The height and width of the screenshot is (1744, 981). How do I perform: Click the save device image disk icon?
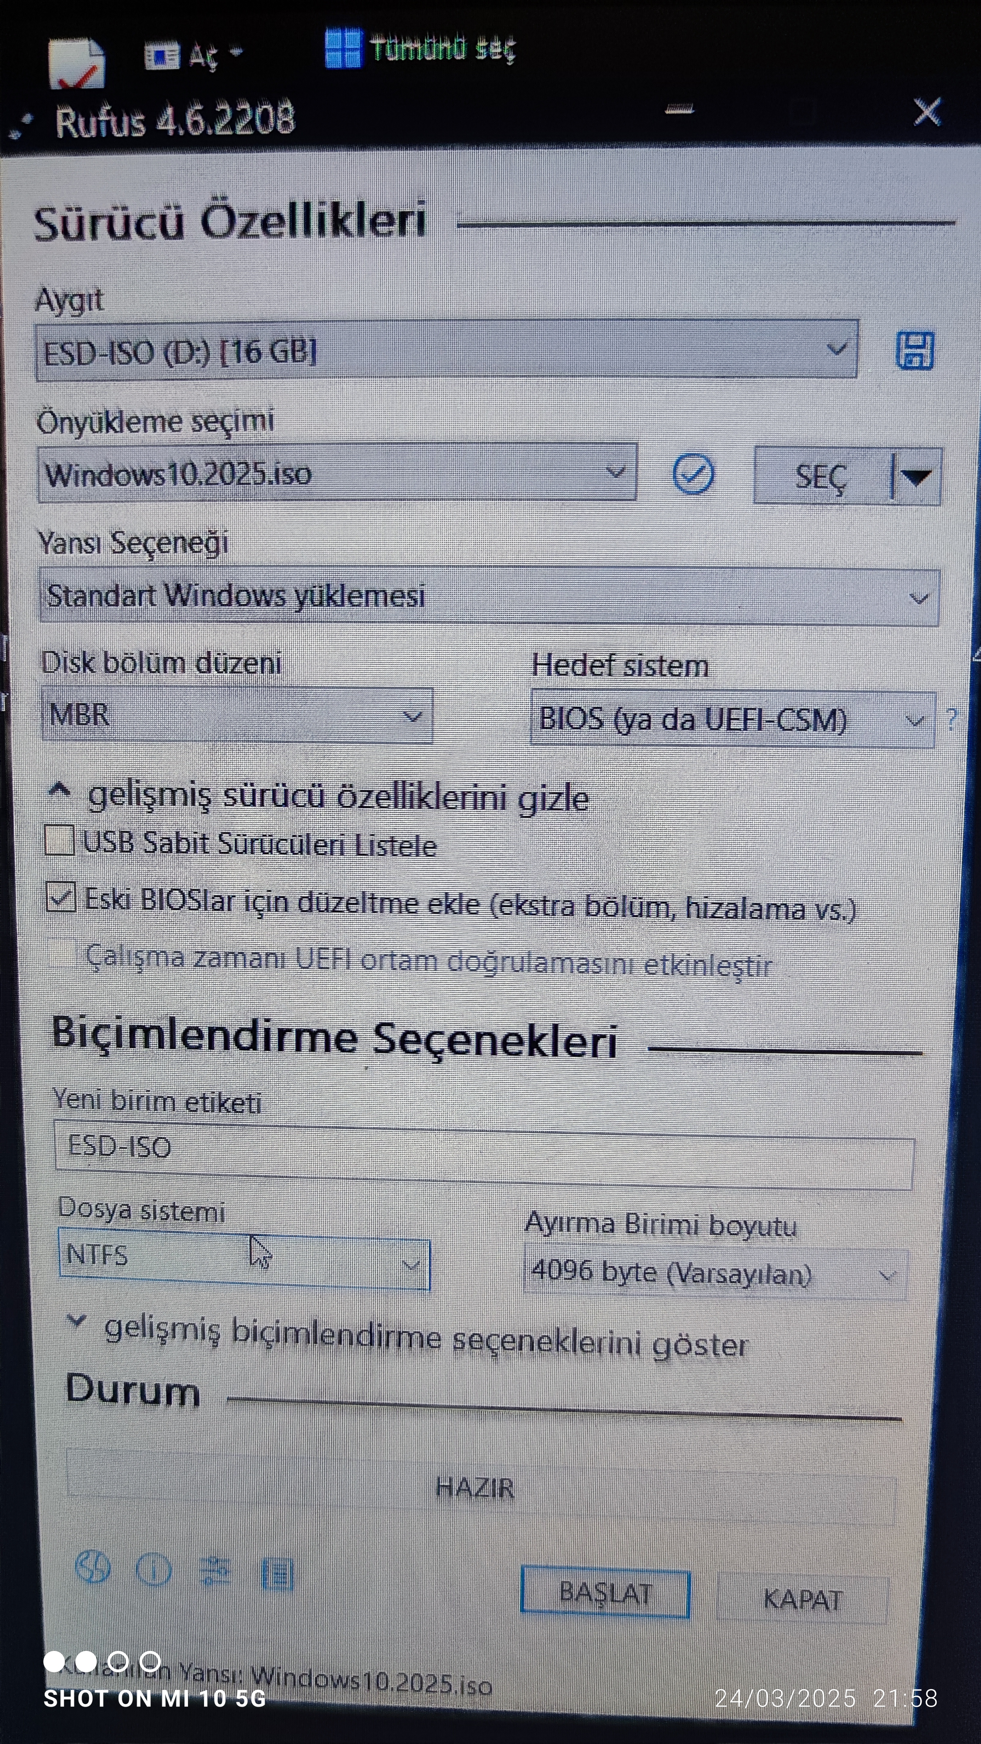coord(915,350)
